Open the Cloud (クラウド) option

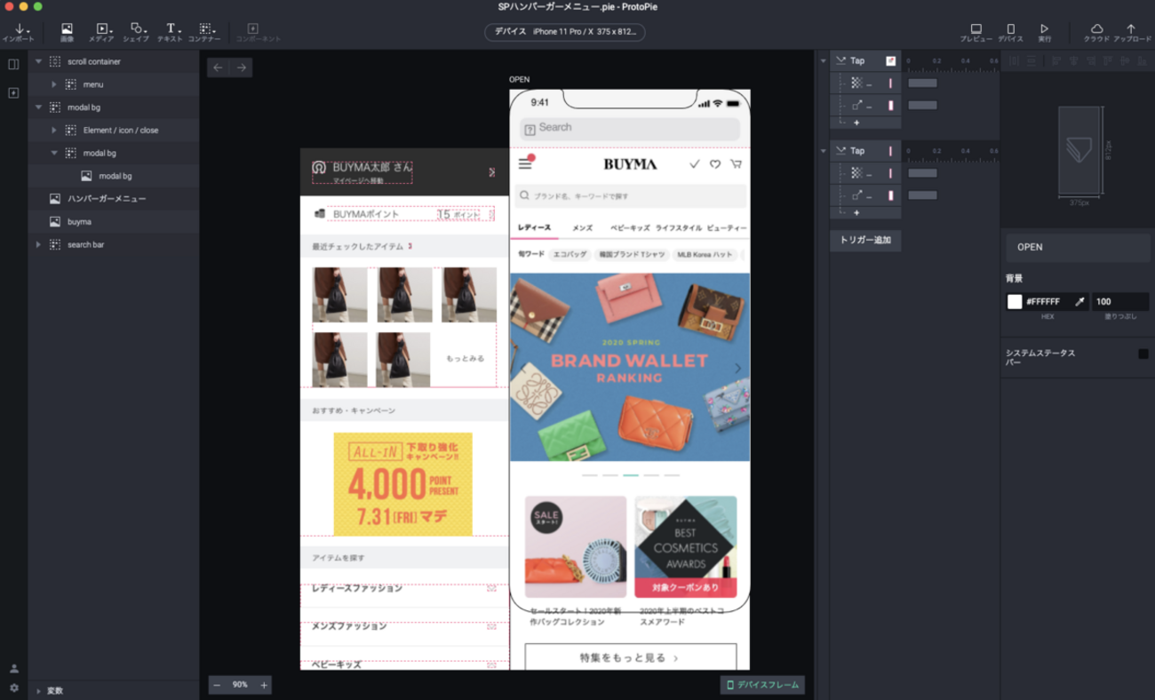1096,33
